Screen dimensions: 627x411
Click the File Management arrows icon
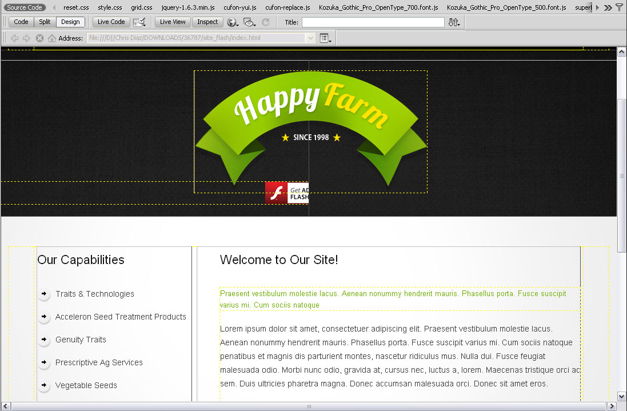[x=454, y=22]
